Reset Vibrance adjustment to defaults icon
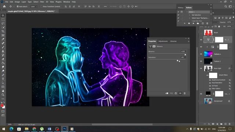Viewport: 235px width, 132px height. click(176, 93)
